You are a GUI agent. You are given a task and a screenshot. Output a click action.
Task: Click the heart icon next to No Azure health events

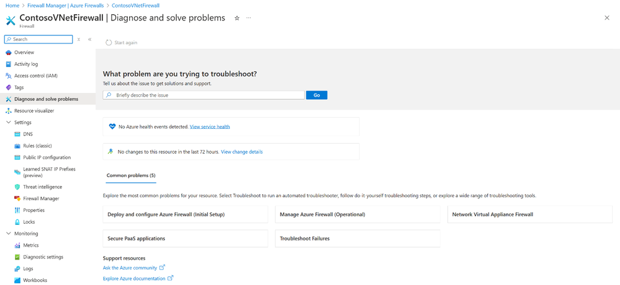(112, 127)
